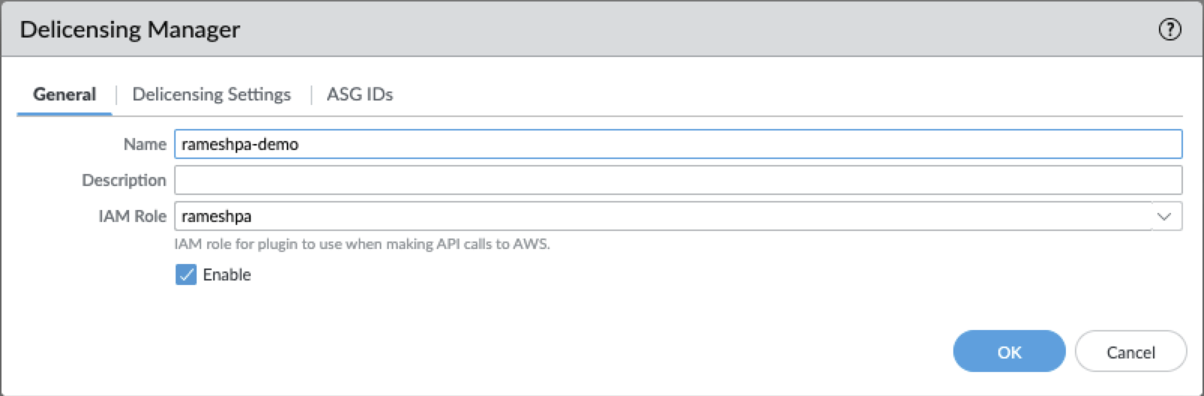Switch to the General tab
Image resolution: width=1204 pixels, height=396 pixels.
[x=65, y=94]
